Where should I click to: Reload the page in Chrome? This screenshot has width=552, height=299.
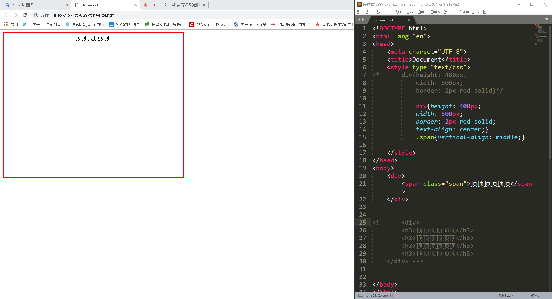(25, 15)
